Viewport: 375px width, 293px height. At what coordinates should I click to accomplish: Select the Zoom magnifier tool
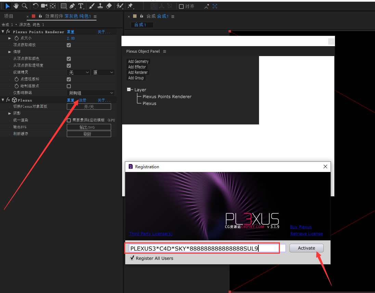(24, 6)
